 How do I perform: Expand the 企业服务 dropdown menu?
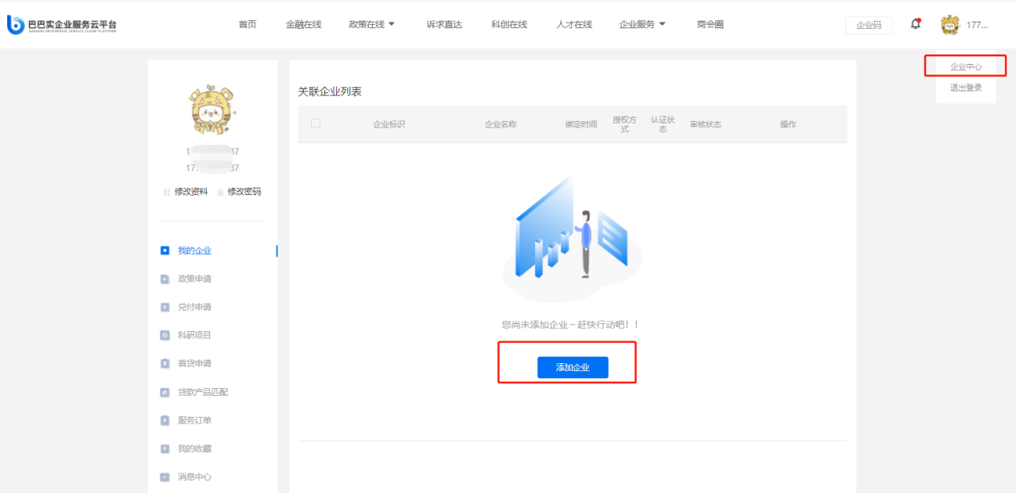[x=642, y=24]
